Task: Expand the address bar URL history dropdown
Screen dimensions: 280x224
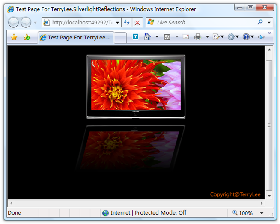Action: pyautogui.click(x=117, y=23)
